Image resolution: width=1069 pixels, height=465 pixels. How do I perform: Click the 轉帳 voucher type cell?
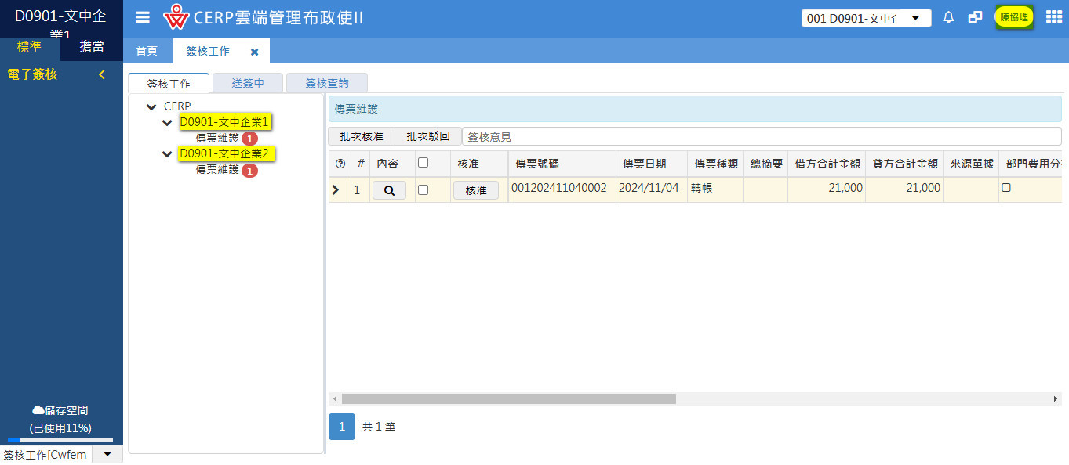pos(702,188)
